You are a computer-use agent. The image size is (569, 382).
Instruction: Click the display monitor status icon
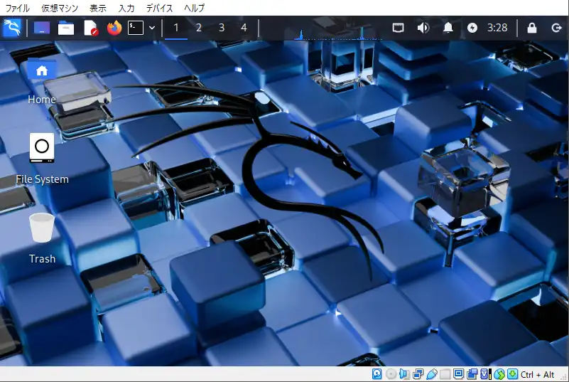[x=458, y=374]
